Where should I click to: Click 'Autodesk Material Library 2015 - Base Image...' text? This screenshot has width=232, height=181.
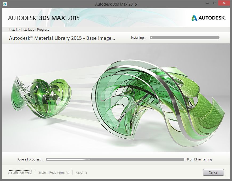[x=62, y=38]
